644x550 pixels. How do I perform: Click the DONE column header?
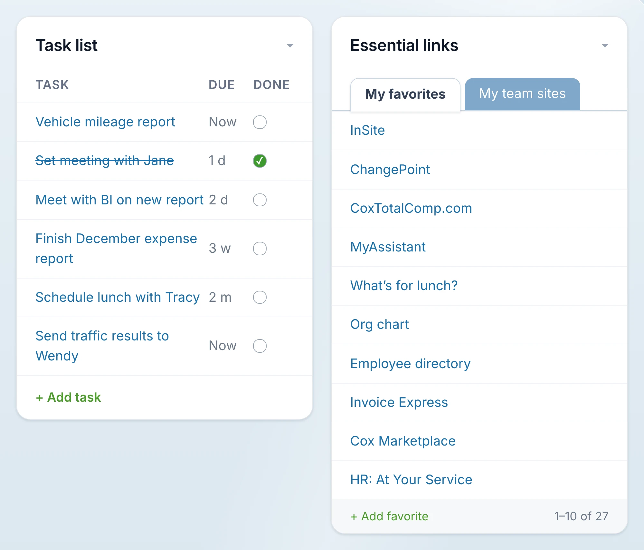tap(271, 85)
